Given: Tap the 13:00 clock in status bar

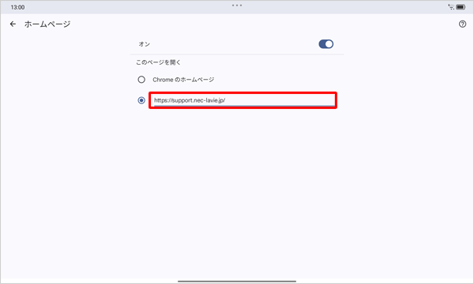Looking at the screenshot, I should point(17,7).
